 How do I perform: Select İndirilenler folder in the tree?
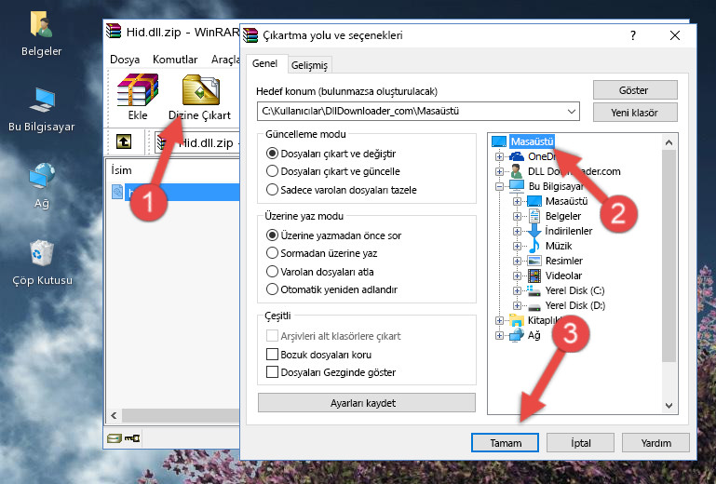tap(569, 231)
